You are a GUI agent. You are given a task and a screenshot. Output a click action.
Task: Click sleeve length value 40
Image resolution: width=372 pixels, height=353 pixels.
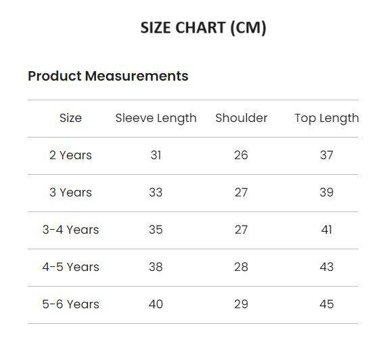[156, 304]
